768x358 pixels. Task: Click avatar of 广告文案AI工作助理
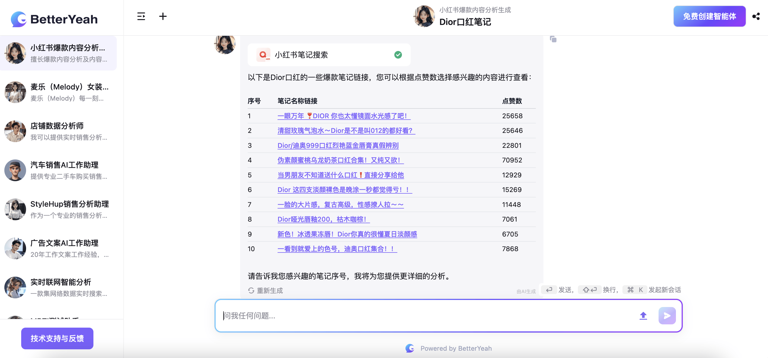[x=15, y=248]
